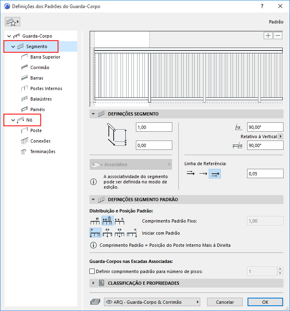The height and width of the screenshot is (311, 290).
Task: Confirm with the OK button
Action: 265,302
